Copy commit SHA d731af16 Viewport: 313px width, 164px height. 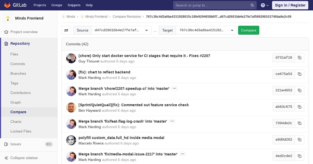(299, 58)
